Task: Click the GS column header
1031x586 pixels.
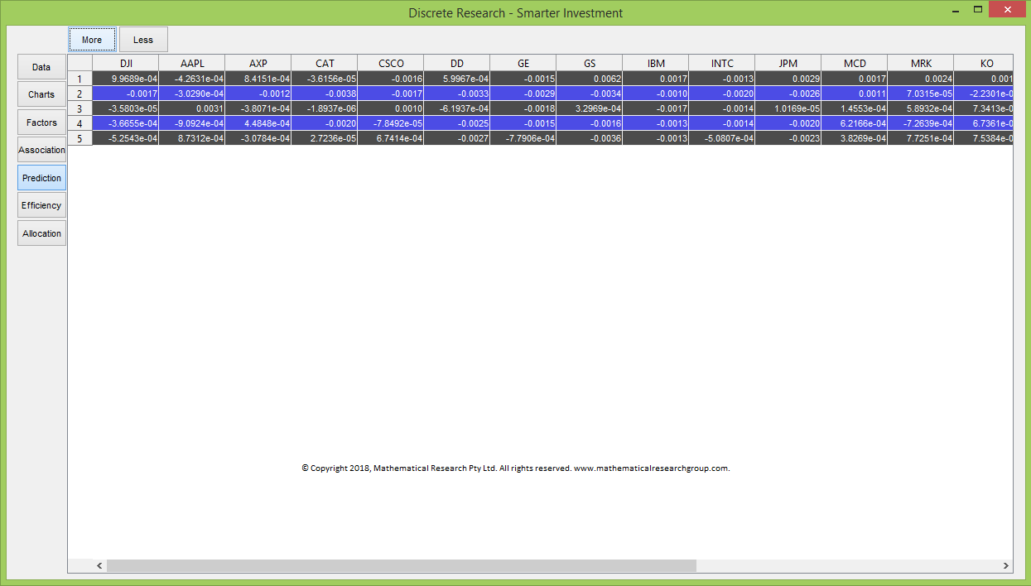Action: [589, 63]
